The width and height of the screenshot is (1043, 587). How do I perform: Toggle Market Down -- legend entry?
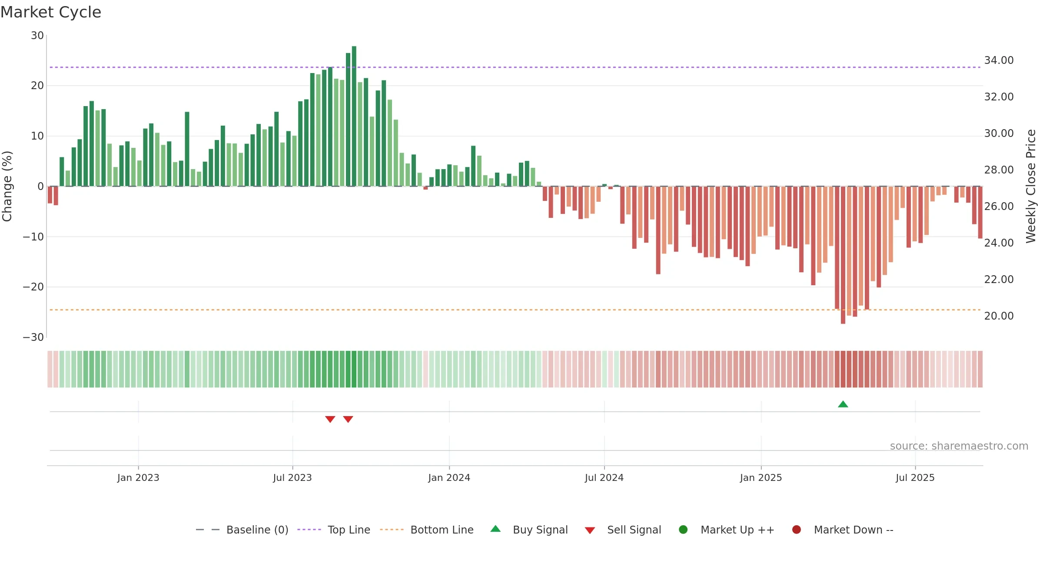843,530
